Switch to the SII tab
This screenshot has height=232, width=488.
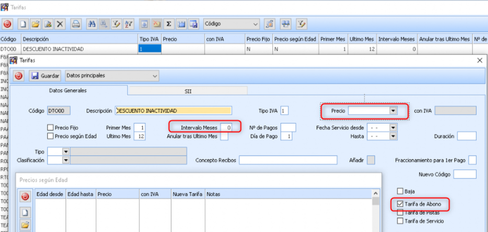click(x=188, y=91)
